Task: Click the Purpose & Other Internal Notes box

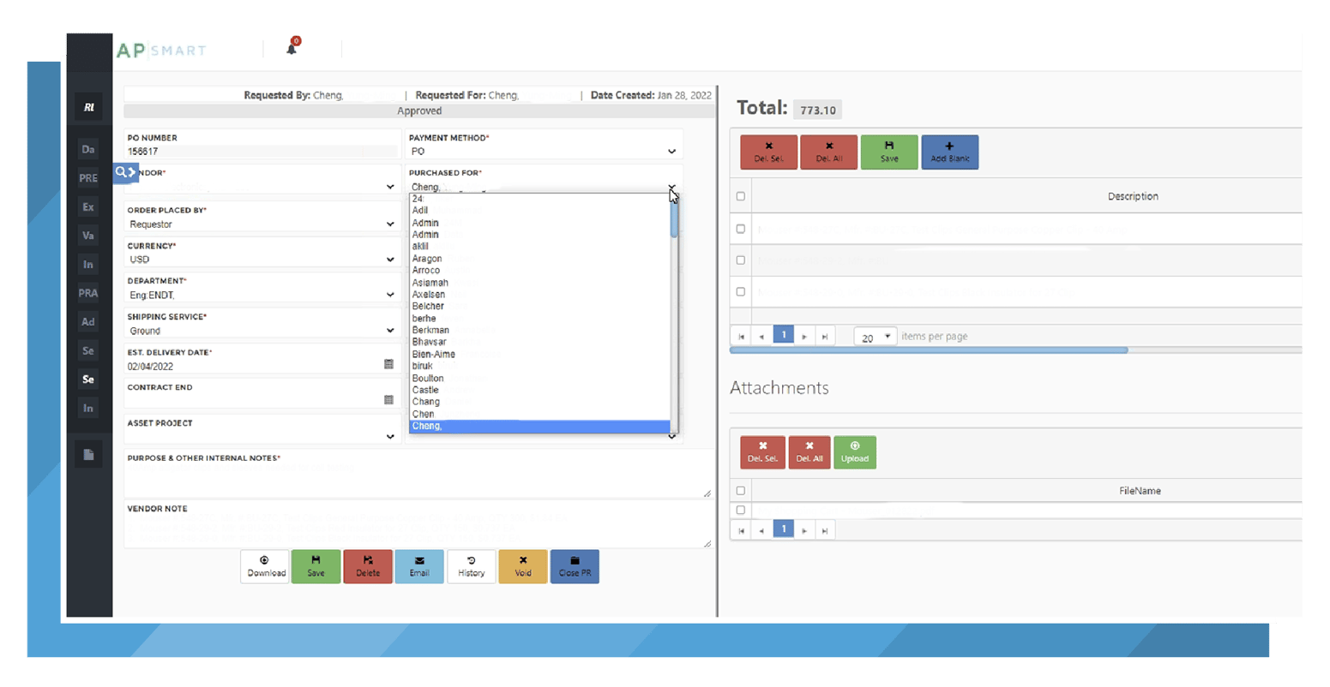Action: [x=419, y=481]
